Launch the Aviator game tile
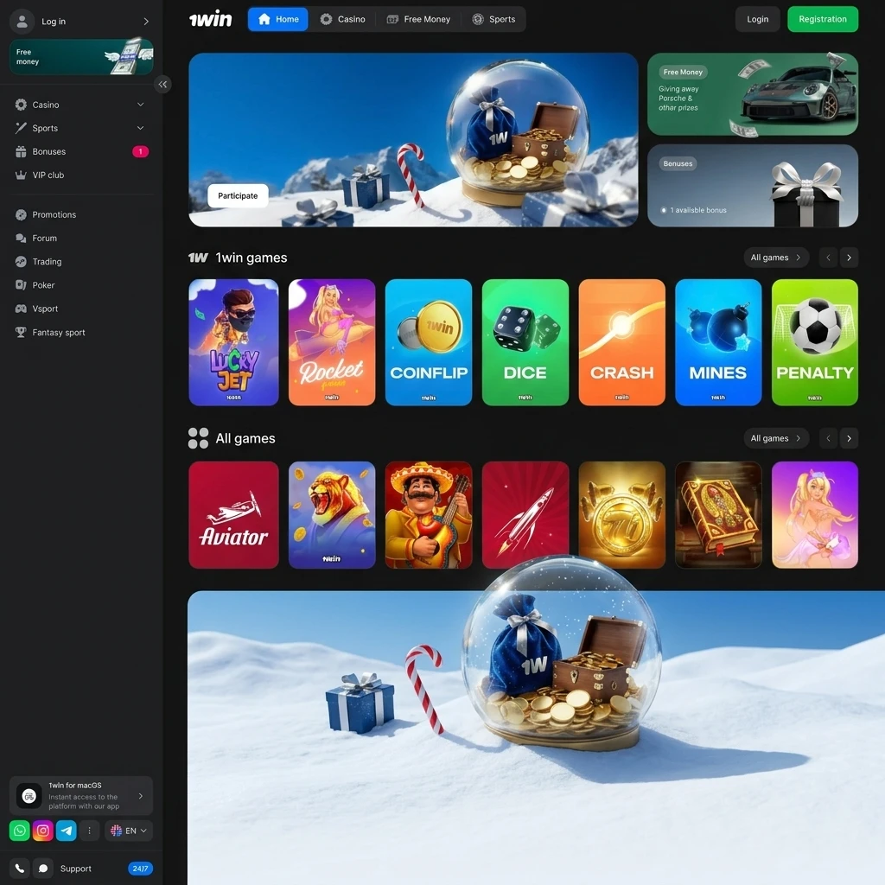885x885 pixels. point(233,515)
